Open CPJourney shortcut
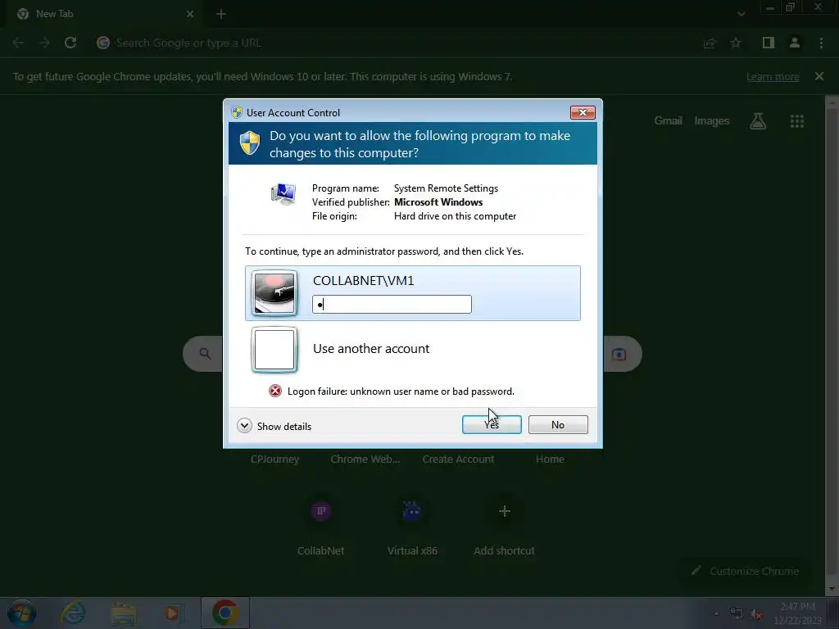This screenshot has height=629, width=839. pos(275,459)
